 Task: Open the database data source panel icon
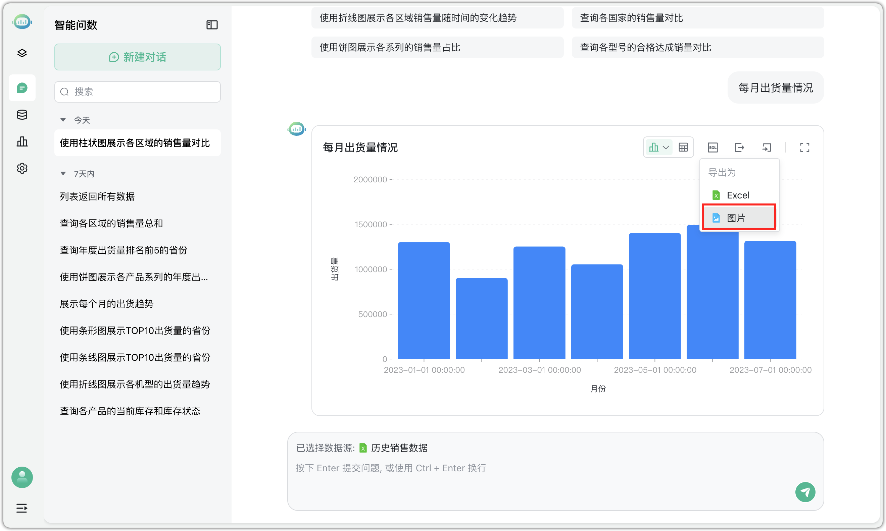pos(22,115)
